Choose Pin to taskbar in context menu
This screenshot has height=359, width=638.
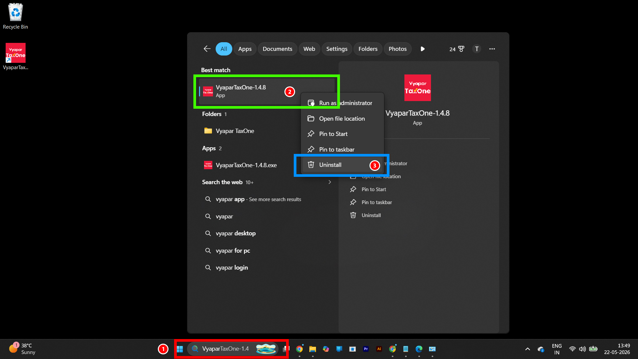tap(342, 150)
